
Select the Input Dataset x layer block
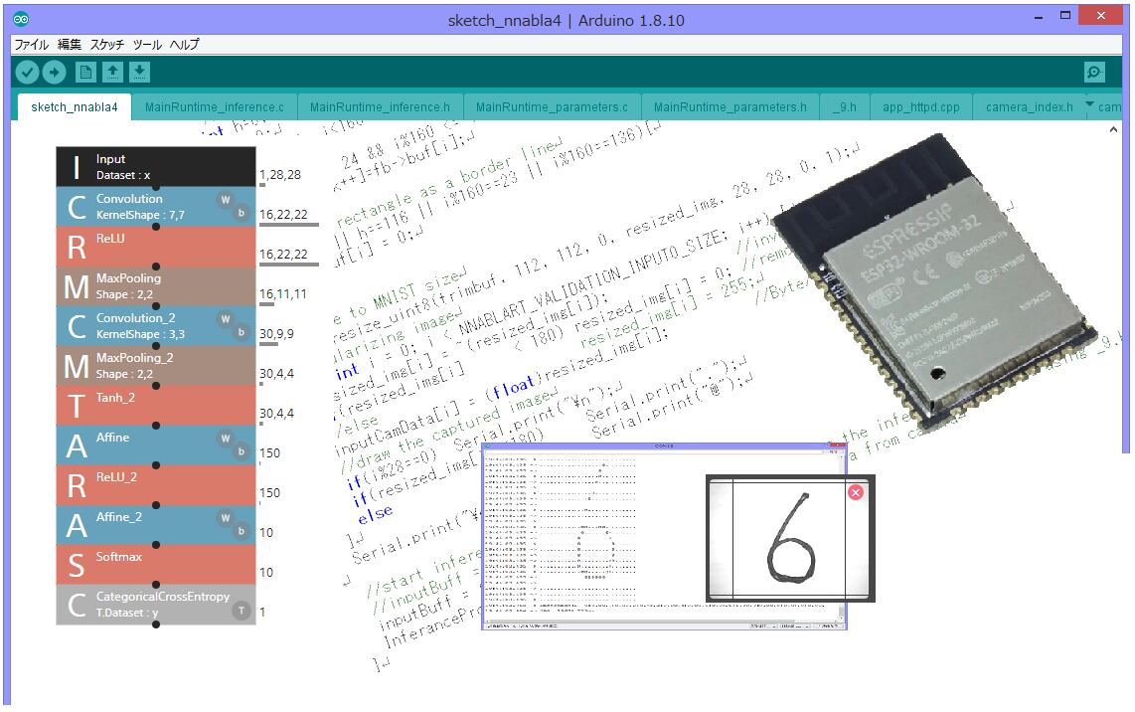pyautogui.click(x=156, y=167)
